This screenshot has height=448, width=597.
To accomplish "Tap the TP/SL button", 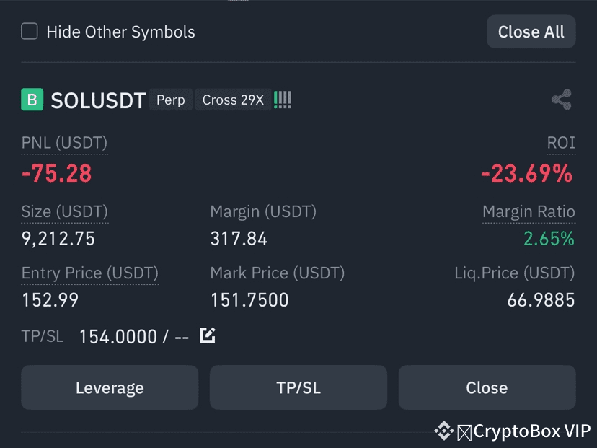I will point(298,387).
